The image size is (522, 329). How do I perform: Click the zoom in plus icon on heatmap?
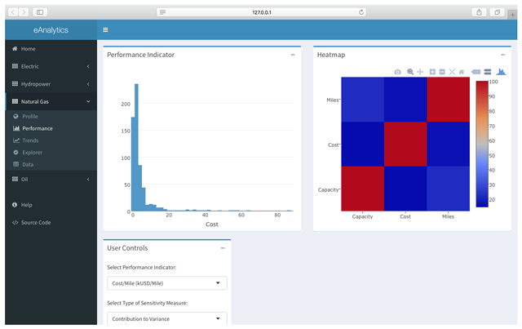(432, 72)
